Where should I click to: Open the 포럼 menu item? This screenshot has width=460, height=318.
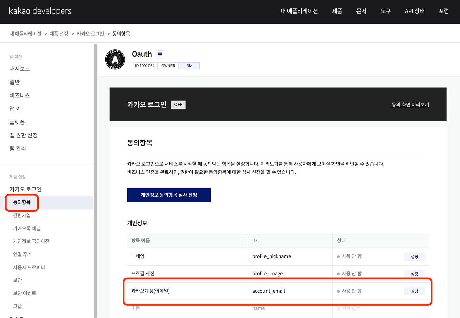tap(444, 11)
